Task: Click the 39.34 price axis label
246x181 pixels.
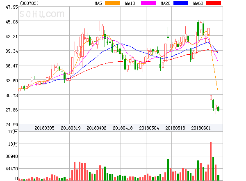Action: click(x=12, y=51)
